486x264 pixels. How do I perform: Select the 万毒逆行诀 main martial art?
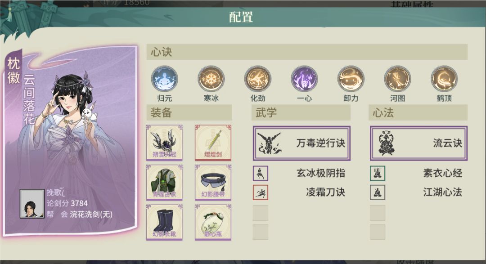[301, 143]
